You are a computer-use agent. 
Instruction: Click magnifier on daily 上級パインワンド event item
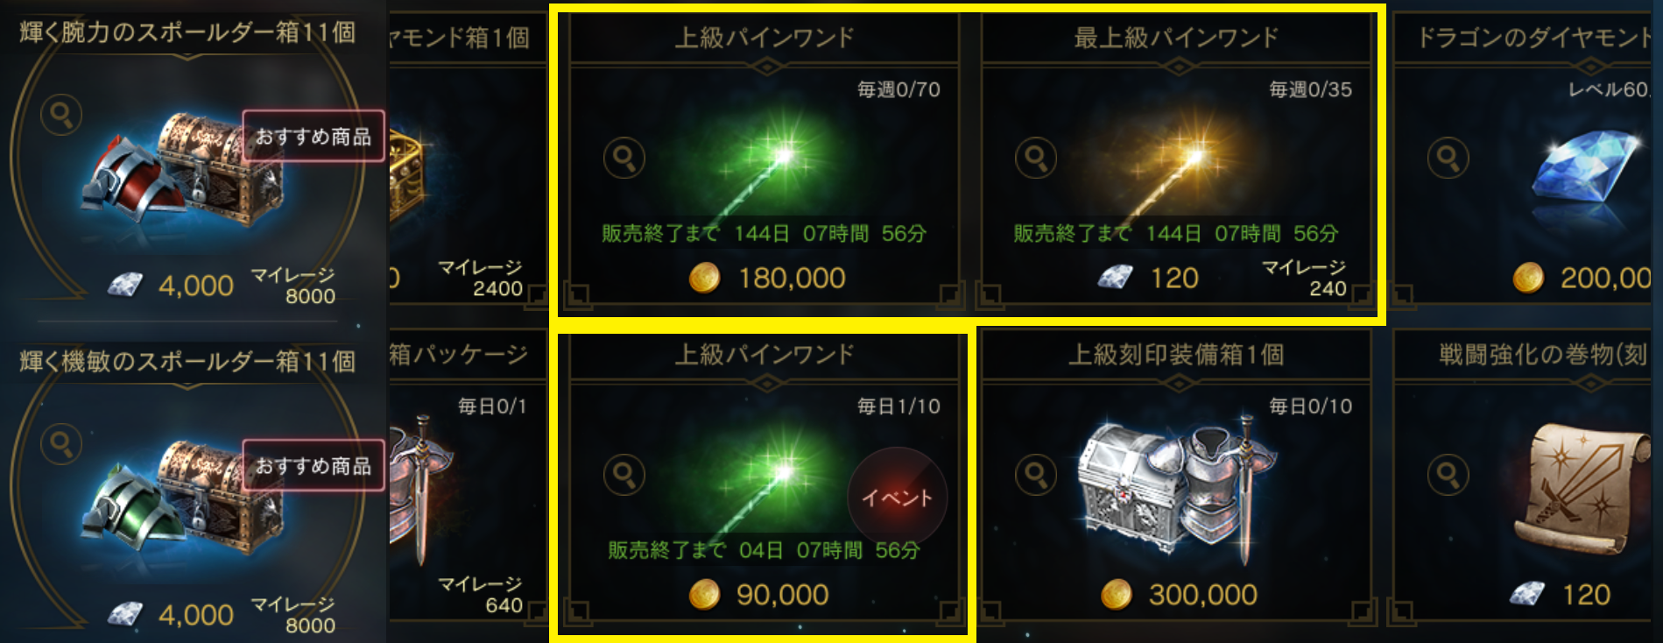(624, 475)
